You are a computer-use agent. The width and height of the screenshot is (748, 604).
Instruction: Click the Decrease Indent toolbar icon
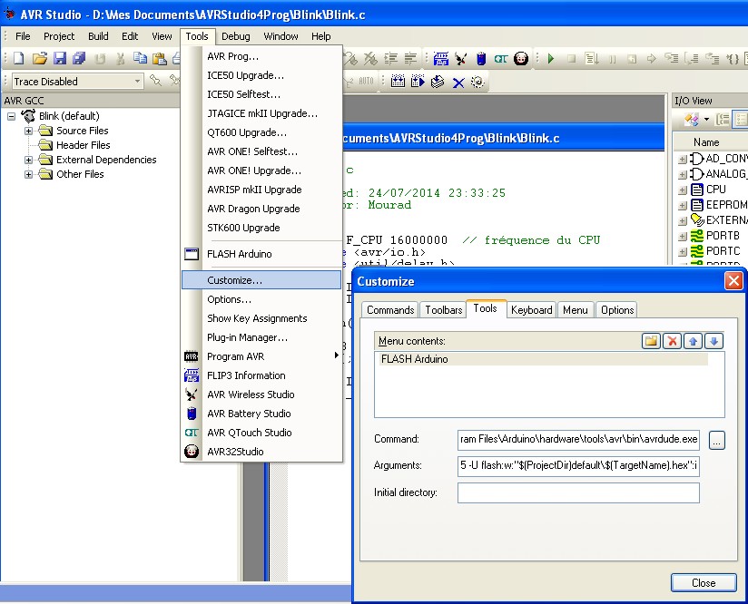410,59
